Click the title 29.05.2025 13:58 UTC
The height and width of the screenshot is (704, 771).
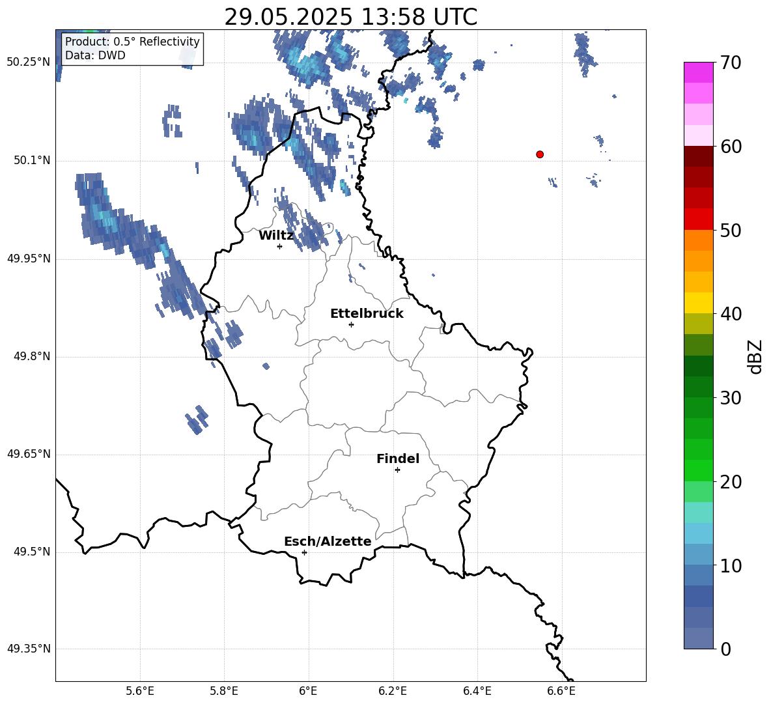tap(350, 17)
